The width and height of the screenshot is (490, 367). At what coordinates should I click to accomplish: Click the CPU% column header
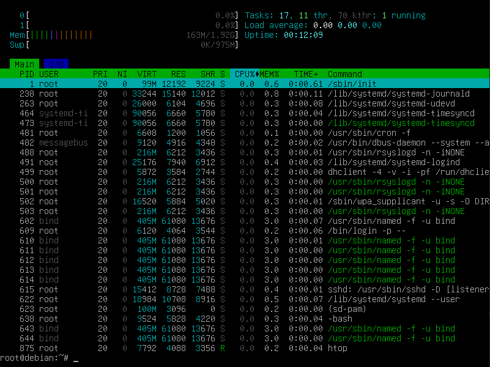tap(245, 74)
